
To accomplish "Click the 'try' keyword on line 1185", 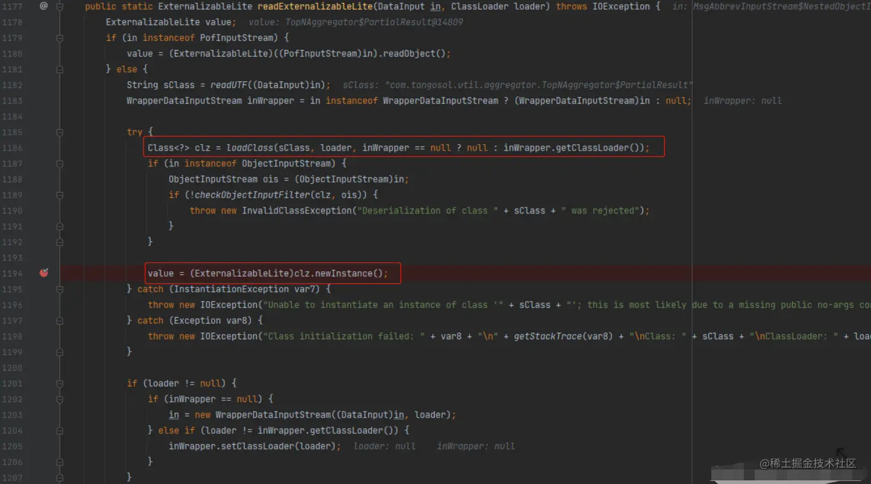I will [134, 132].
